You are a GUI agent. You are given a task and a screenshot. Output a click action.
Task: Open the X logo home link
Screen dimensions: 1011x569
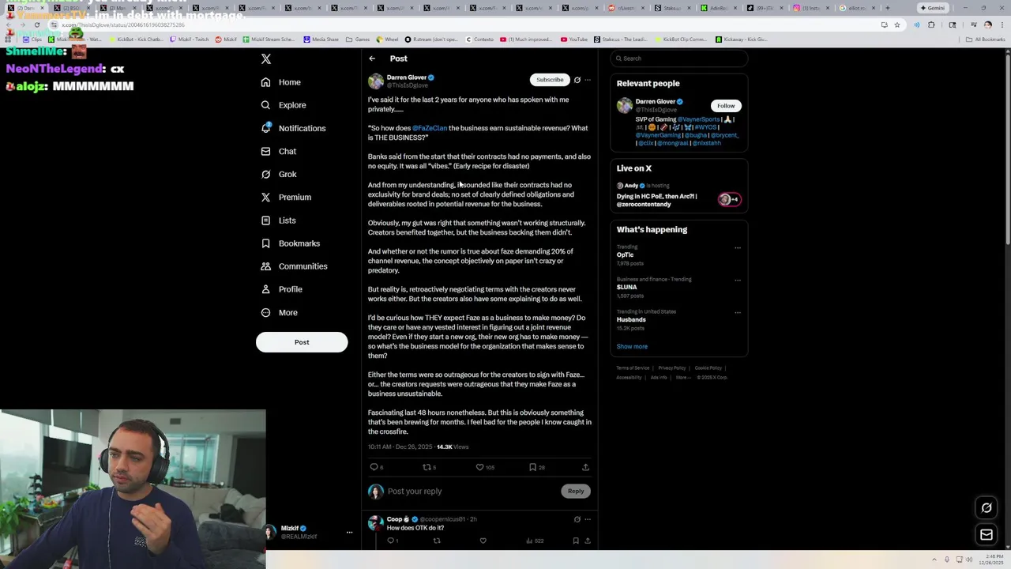266,59
